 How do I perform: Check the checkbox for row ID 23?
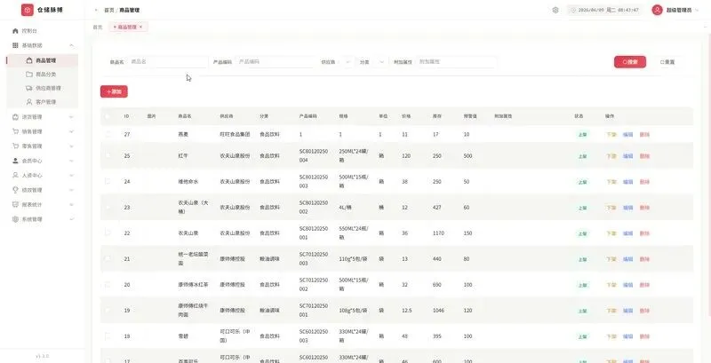coord(108,208)
